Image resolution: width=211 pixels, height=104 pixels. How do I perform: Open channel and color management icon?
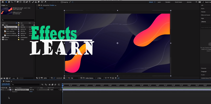[x=69, y=78]
